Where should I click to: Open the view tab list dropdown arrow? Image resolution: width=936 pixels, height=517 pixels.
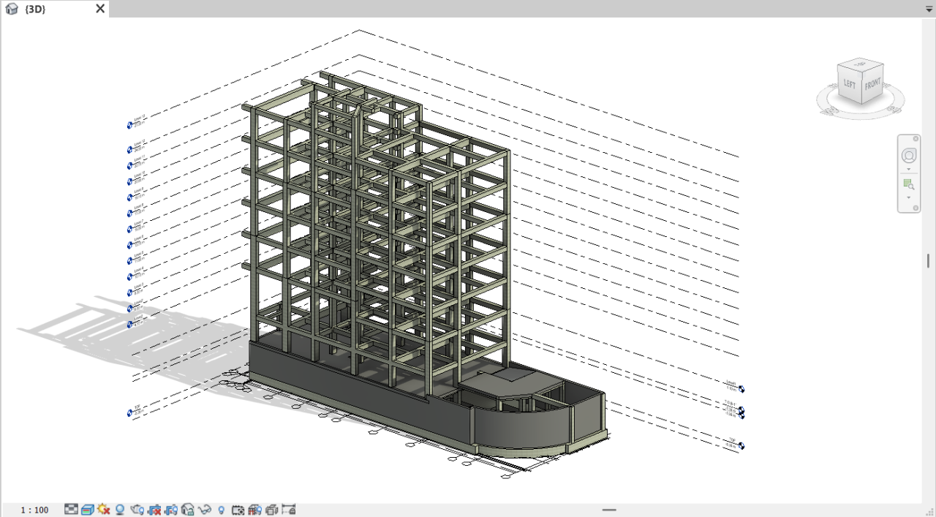929,9
